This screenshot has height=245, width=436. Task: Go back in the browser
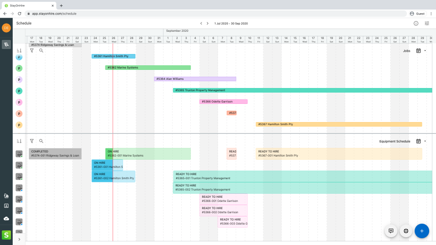coord(5,14)
